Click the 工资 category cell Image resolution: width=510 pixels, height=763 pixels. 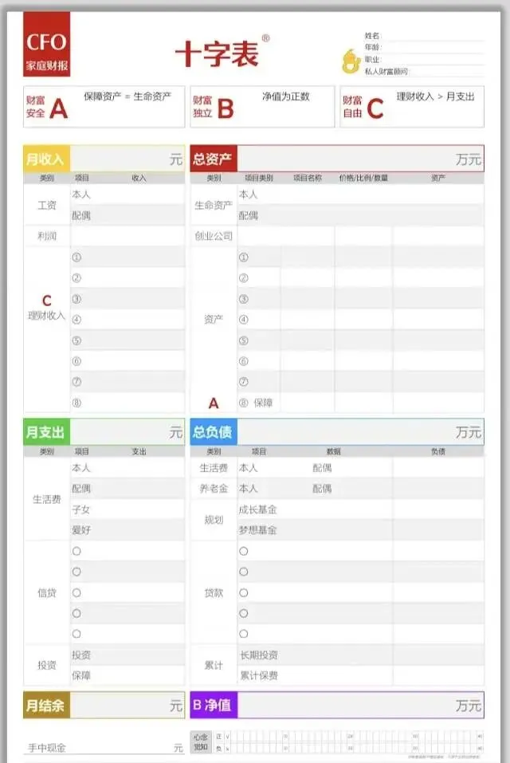pyautogui.click(x=47, y=205)
